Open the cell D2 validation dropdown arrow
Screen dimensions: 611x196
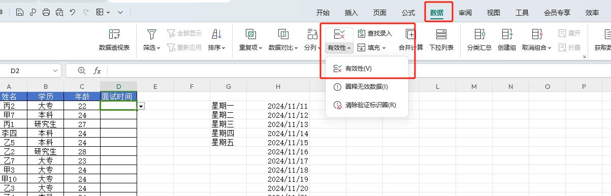point(141,106)
